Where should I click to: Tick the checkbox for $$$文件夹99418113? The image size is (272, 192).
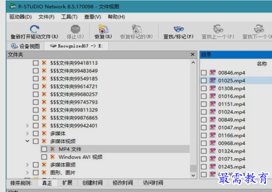point(36,63)
